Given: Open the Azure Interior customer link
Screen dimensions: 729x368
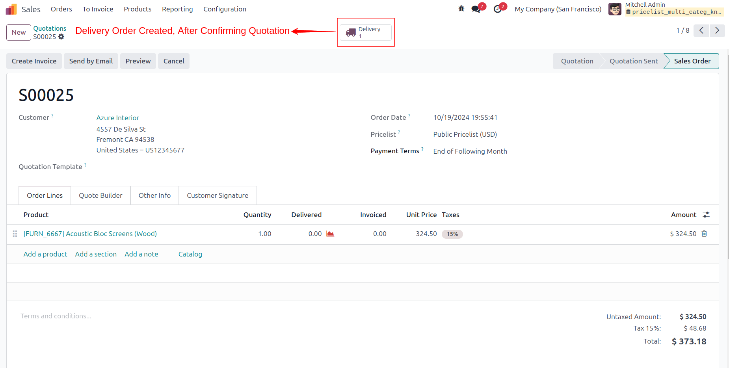Looking at the screenshot, I should [x=117, y=118].
